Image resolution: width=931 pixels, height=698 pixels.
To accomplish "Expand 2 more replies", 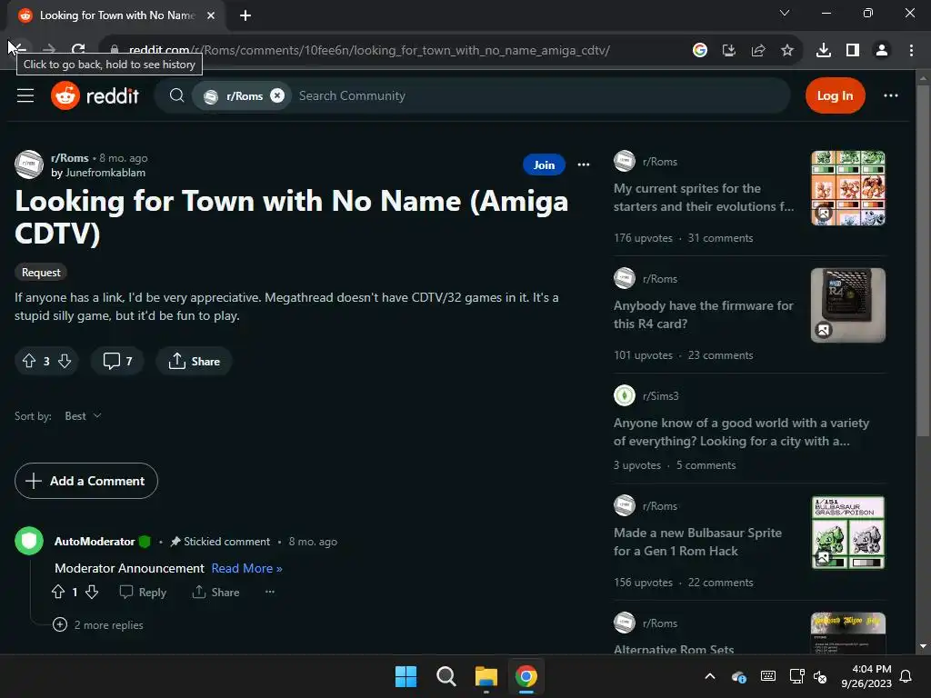I will [98, 624].
